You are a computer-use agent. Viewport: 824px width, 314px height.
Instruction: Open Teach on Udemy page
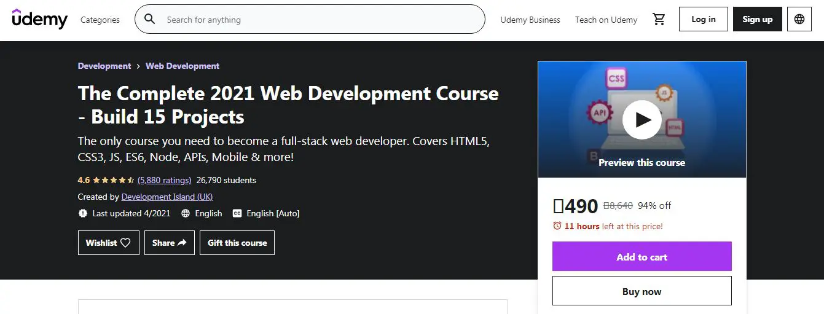click(x=606, y=20)
